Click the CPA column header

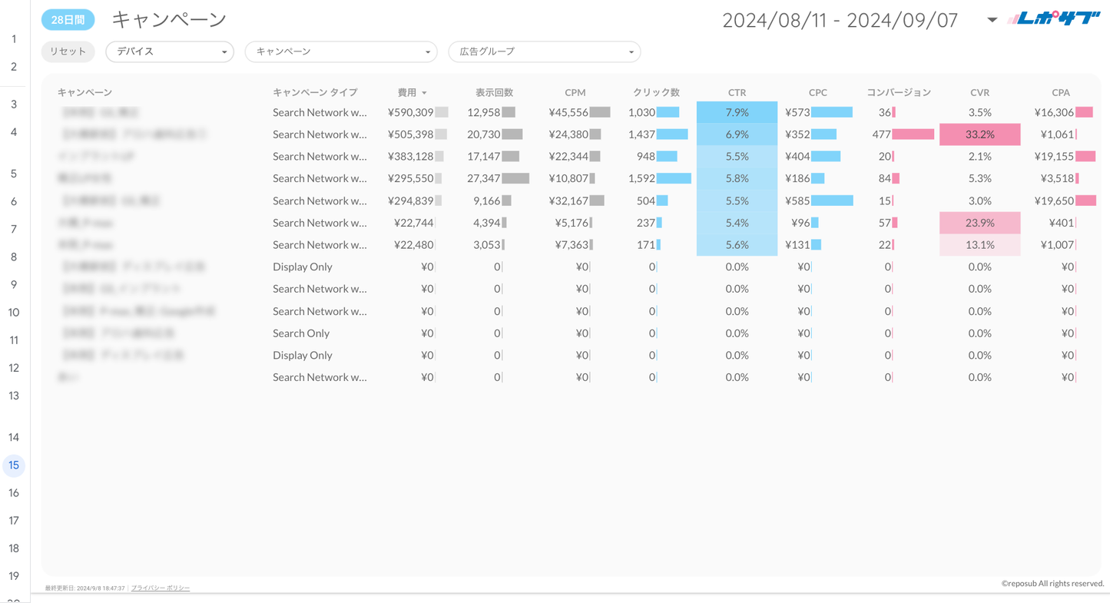(x=1060, y=92)
